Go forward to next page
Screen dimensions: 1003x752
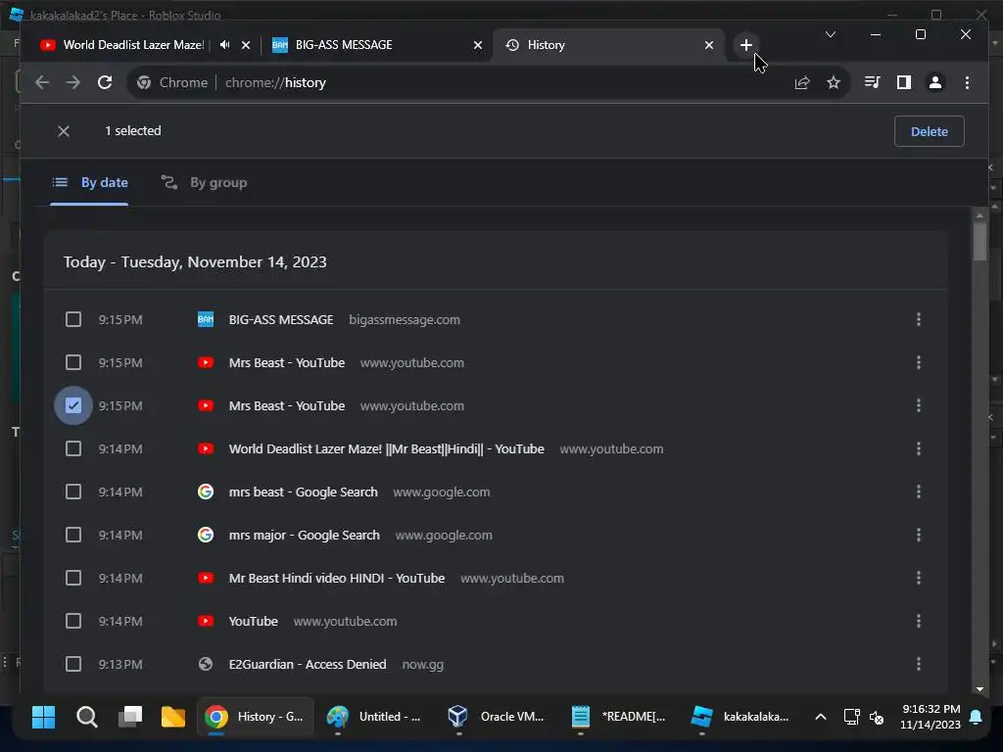(x=73, y=82)
